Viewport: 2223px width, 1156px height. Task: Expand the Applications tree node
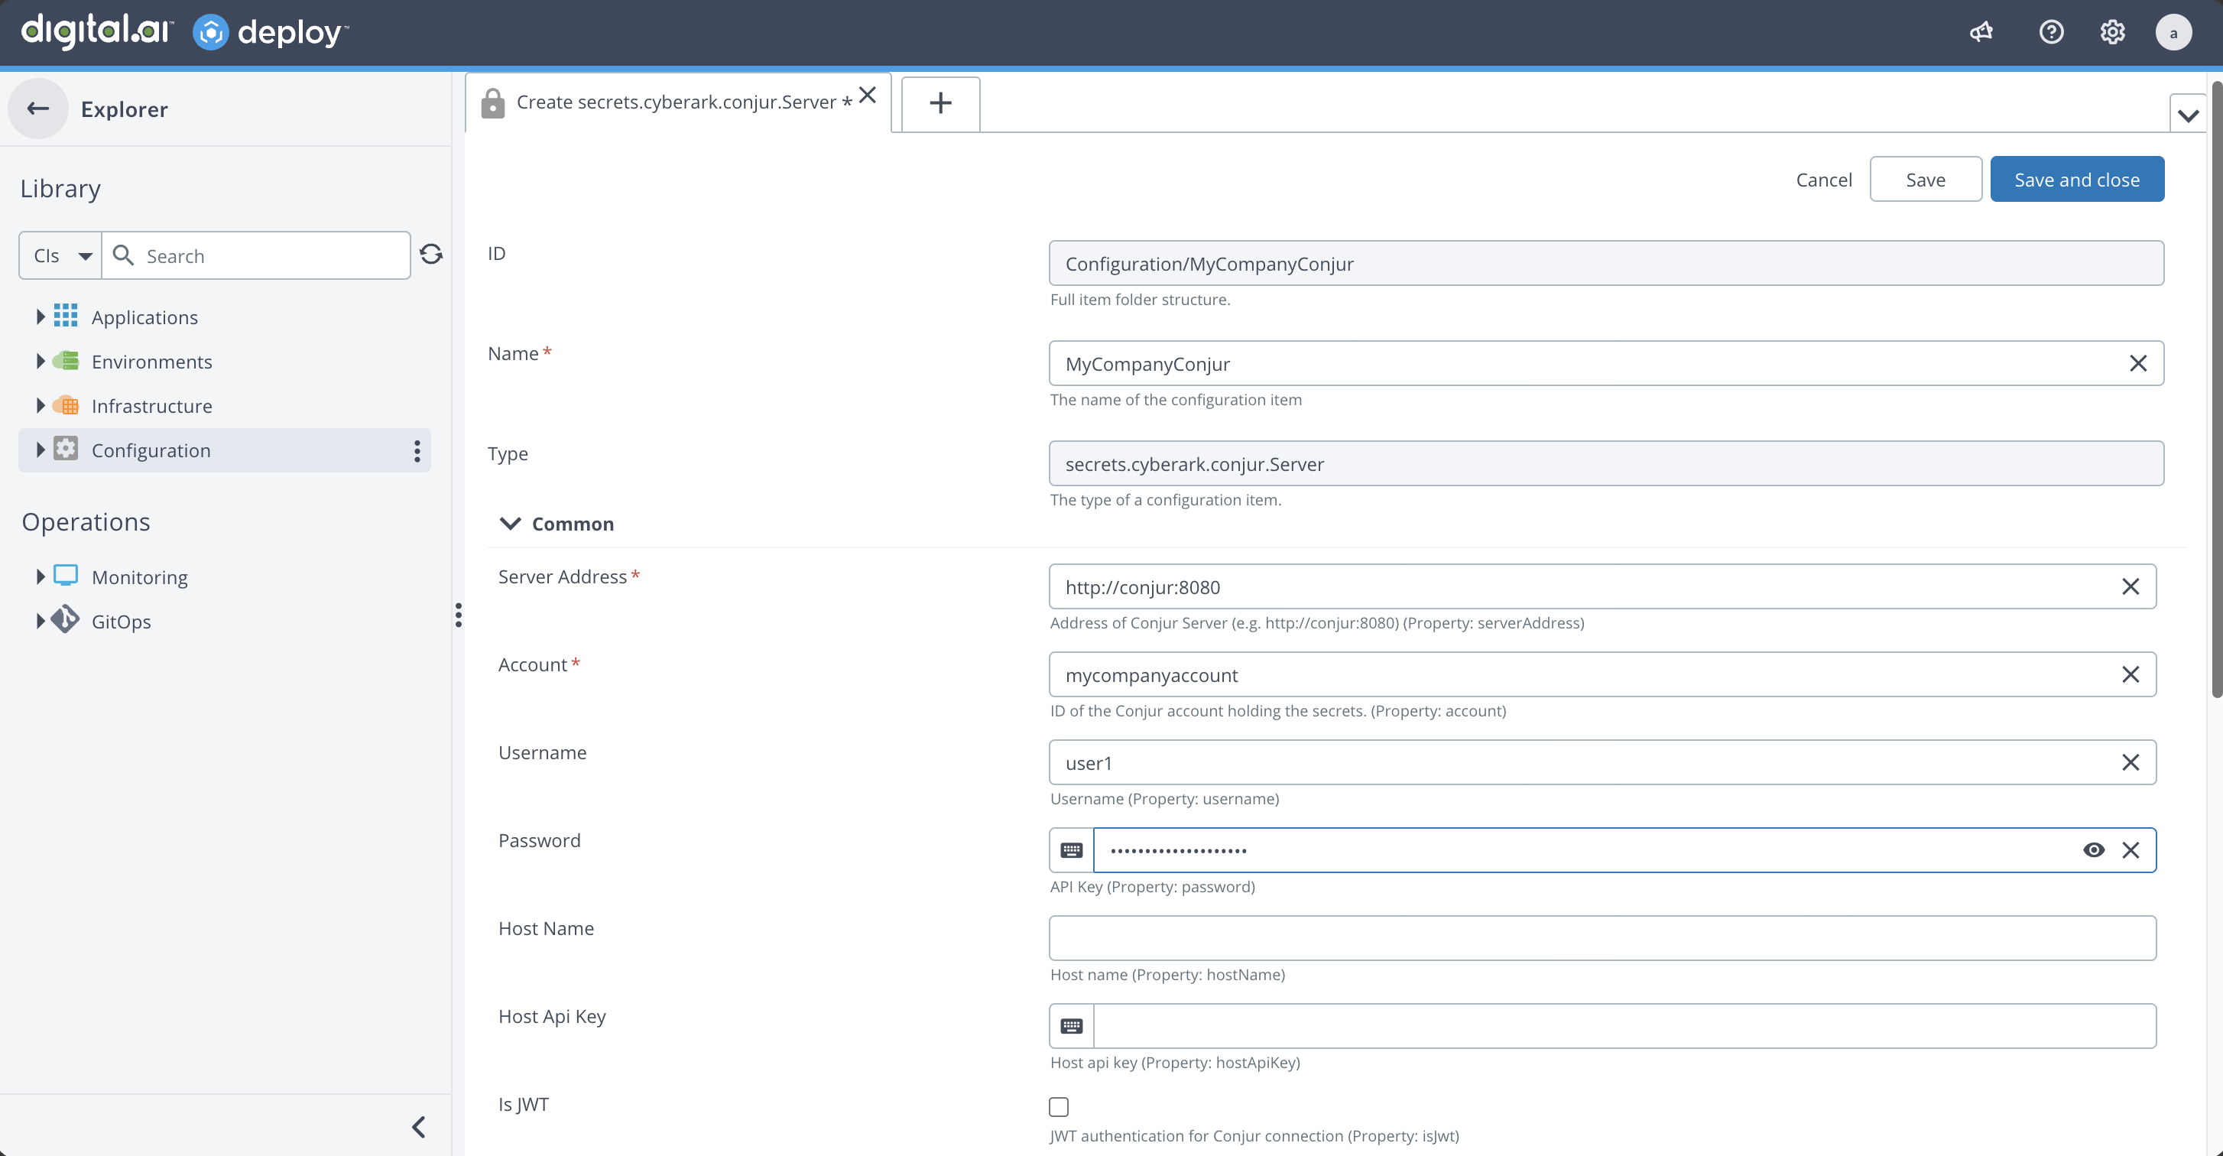pyautogui.click(x=40, y=317)
